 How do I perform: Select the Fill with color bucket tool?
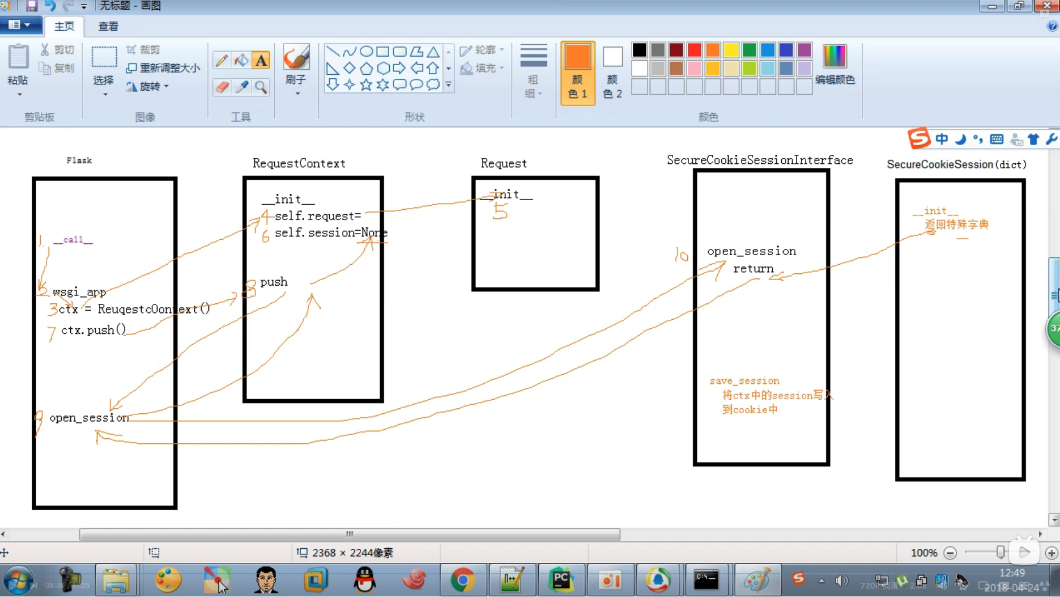click(241, 60)
